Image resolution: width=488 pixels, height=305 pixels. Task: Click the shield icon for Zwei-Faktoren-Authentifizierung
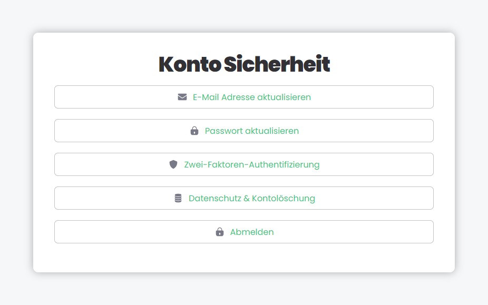click(x=173, y=164)
